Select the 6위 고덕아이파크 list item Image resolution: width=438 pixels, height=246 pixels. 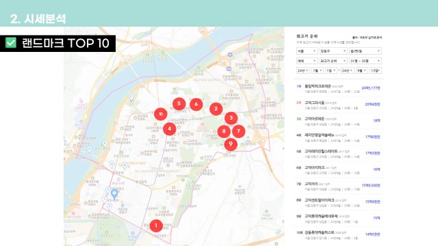[338, 170]
